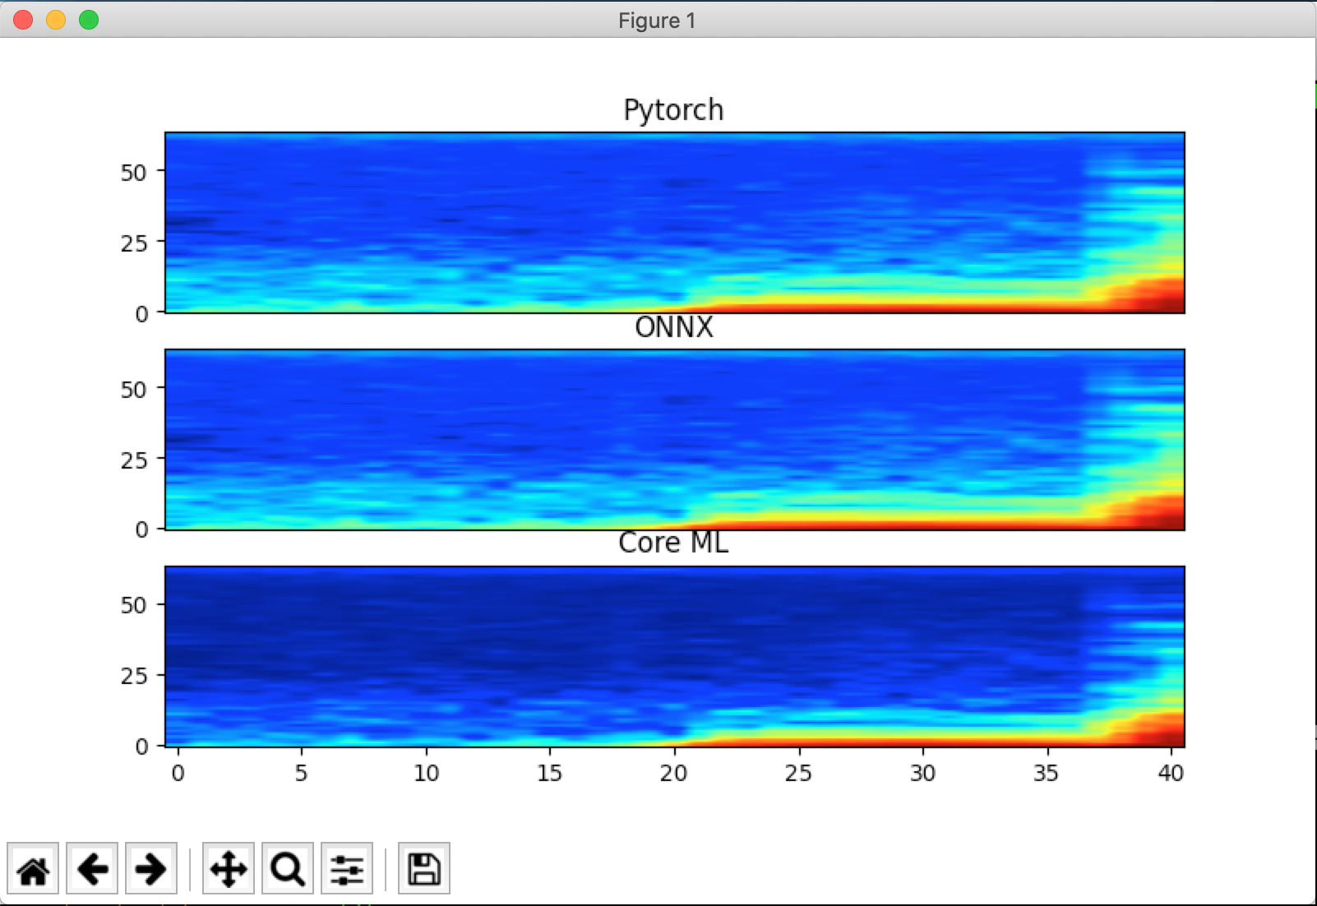Click y-axis label 50 of ONNX plot
This screenshot has height=906, width=1317.
click(x=133, y=390)
